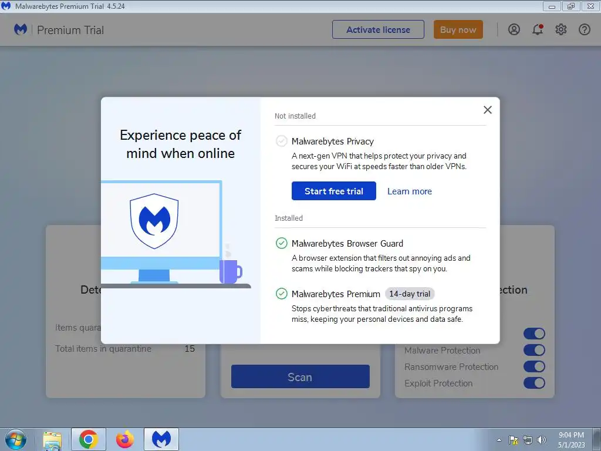Show hidden system tray icons arrow
The height and width of the screenshot is (451, 601).
[x=499, y=440]
